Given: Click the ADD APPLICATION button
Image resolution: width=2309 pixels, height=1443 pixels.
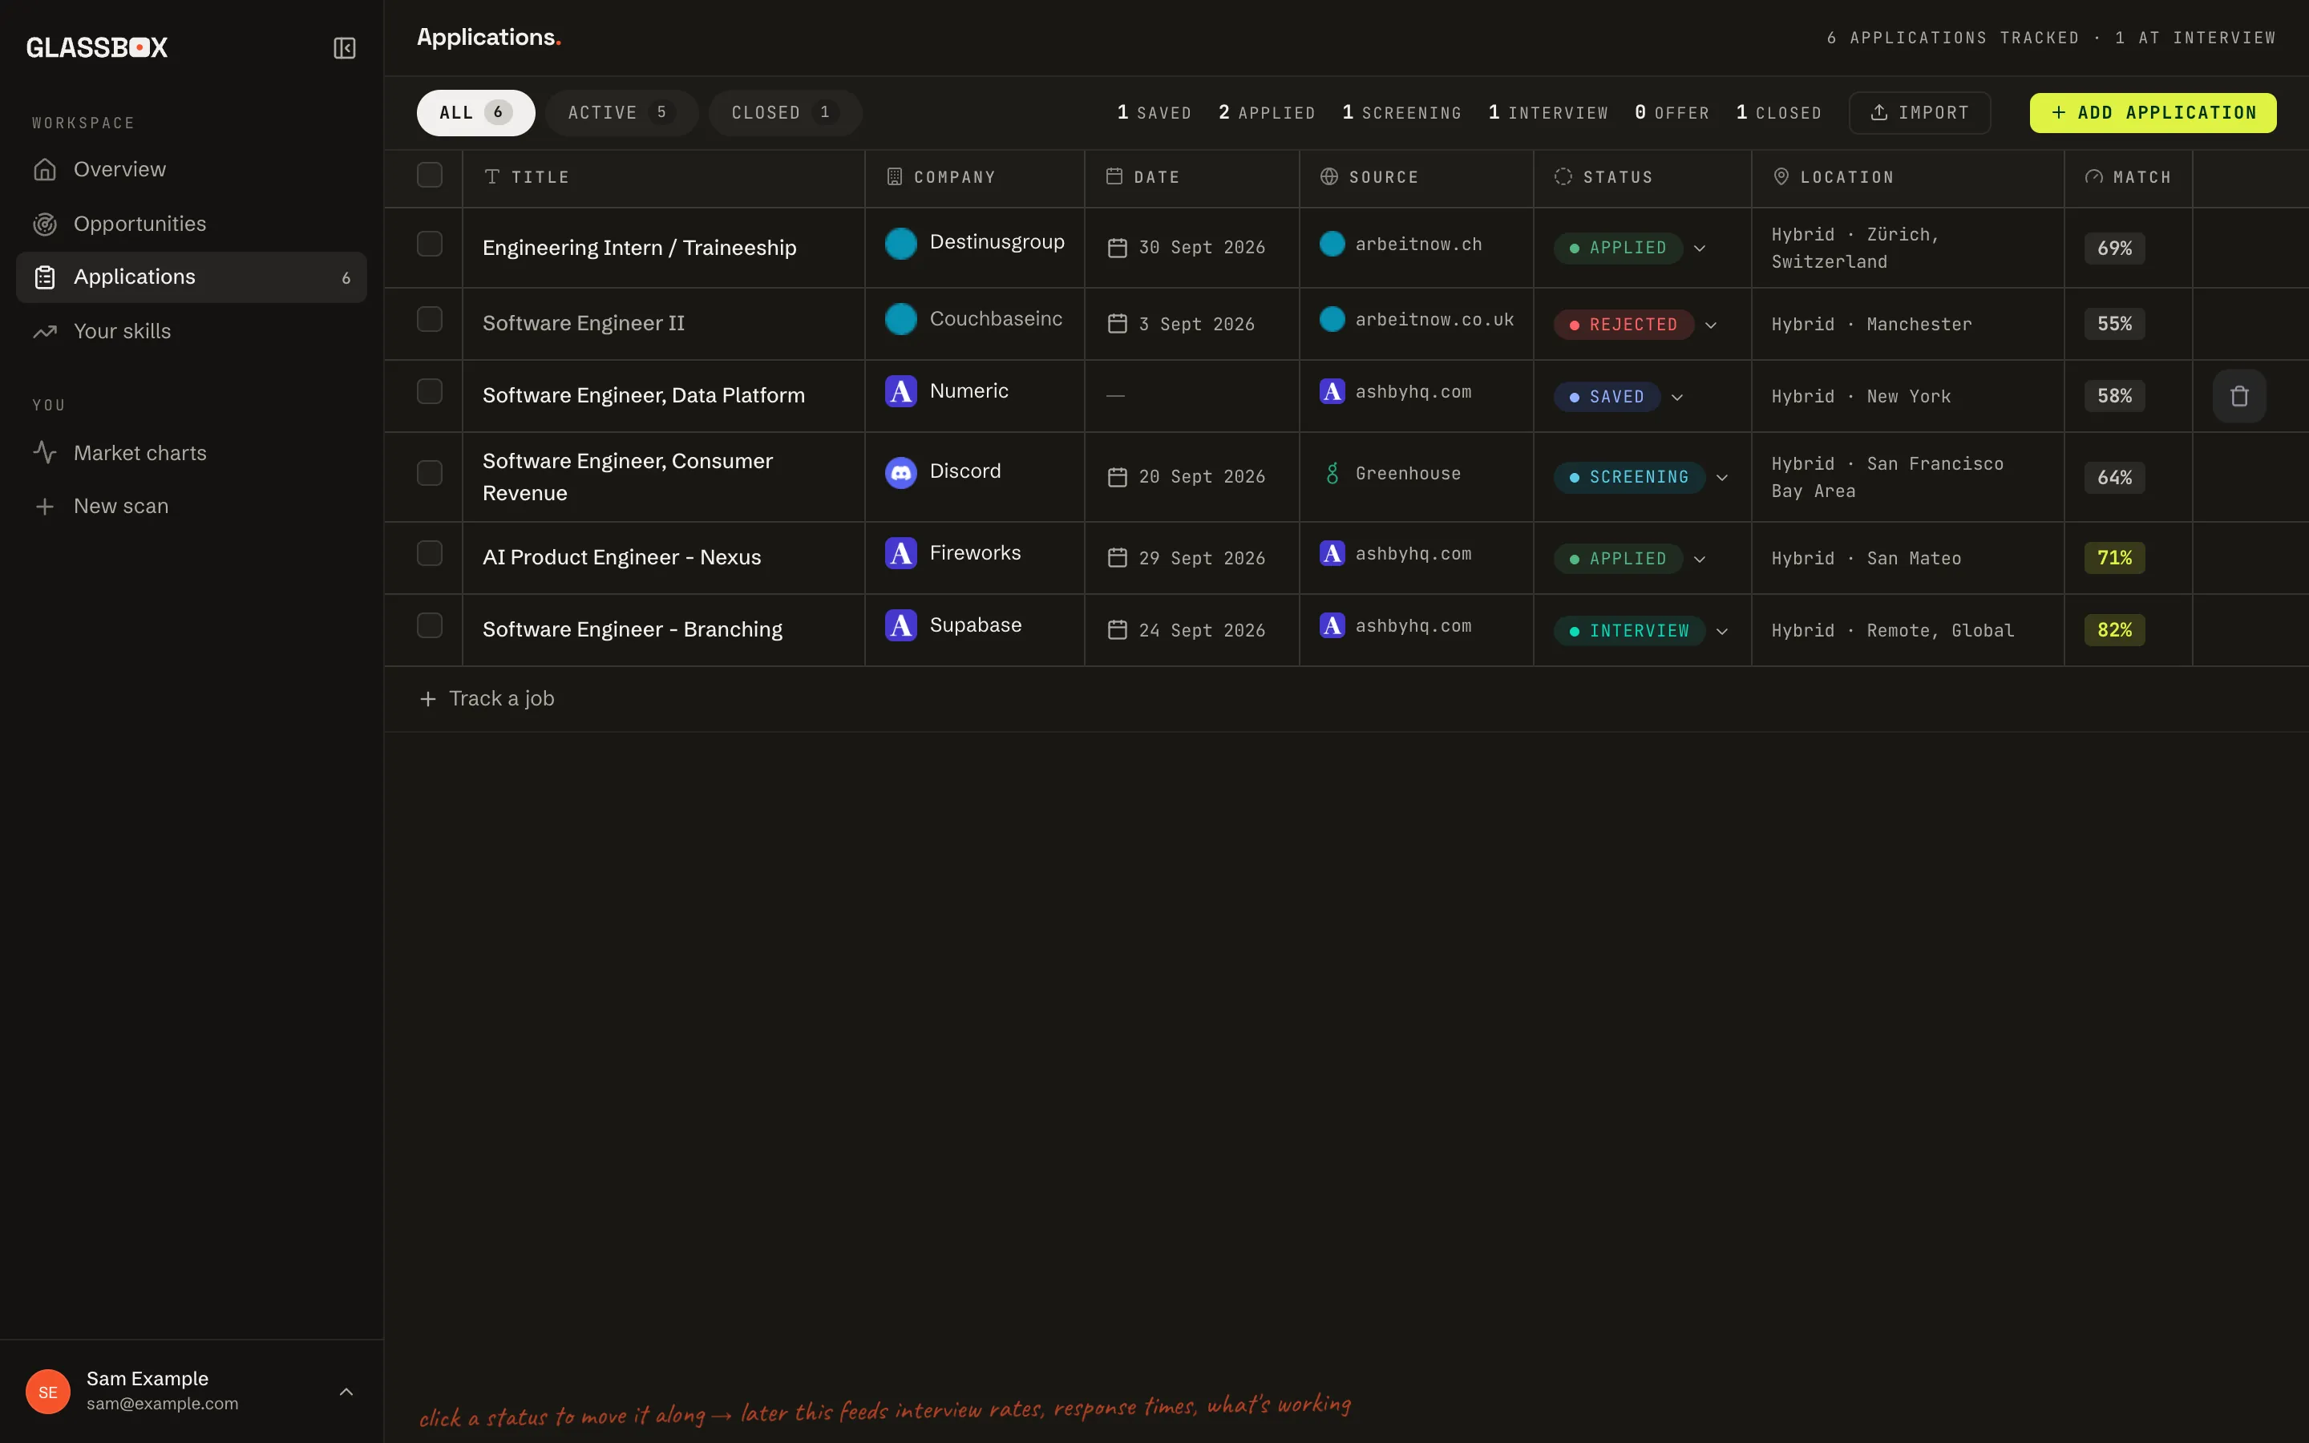Looking at the screenshot, I should [x=2153, y=112].
